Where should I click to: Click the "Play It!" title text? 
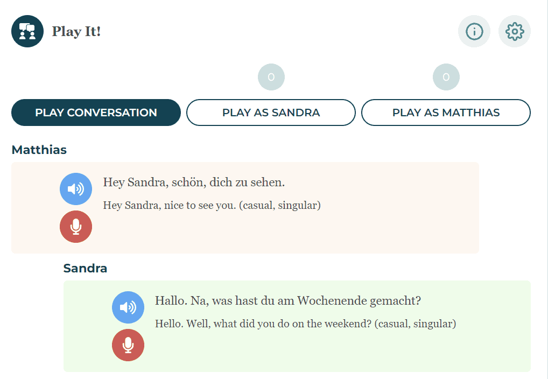coord(76,32)
